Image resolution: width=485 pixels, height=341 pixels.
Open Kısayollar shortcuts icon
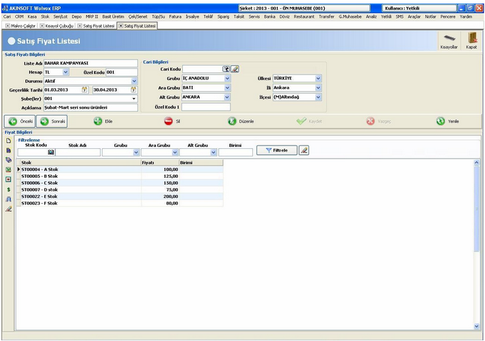point(449,41)
